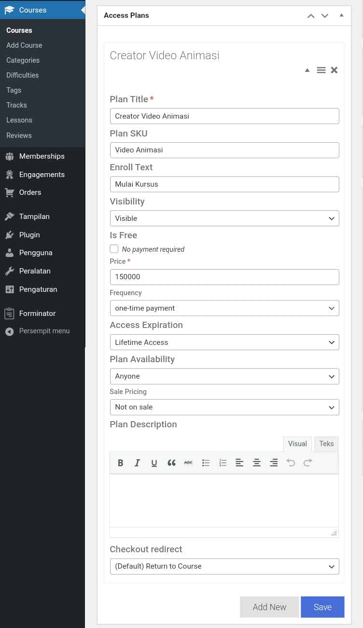Insert a blockquote in the description editor
This screenshot has height=628, width=363.
pyautogui.click(x=171, y=463)
